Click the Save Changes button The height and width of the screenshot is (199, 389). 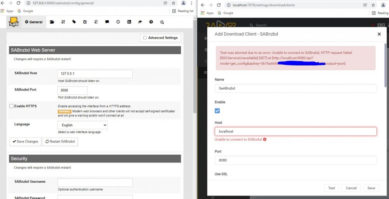coord(25,142)
